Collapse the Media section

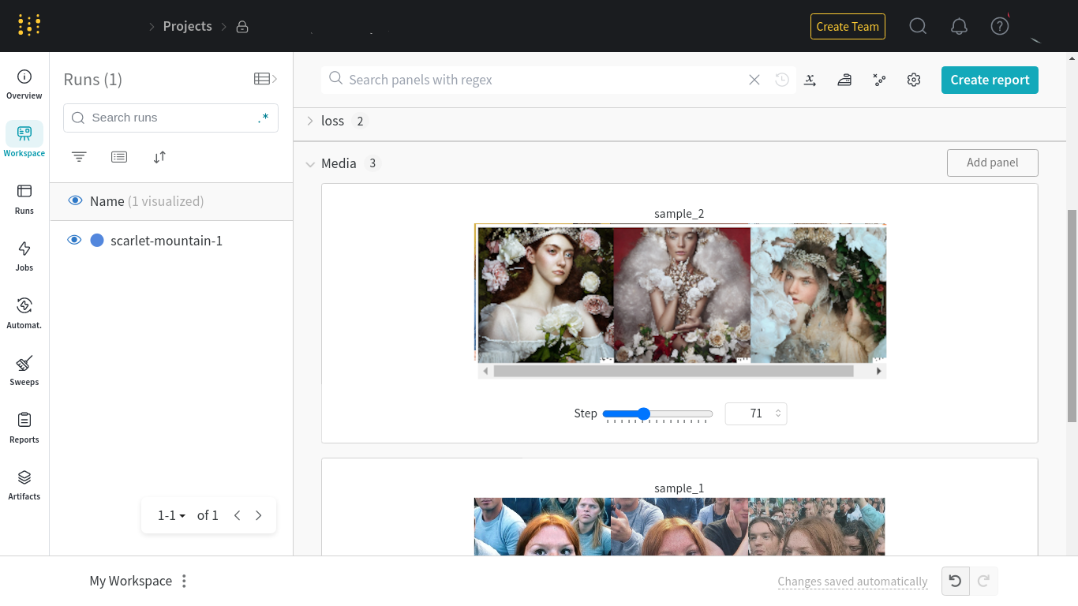point(310,164)
